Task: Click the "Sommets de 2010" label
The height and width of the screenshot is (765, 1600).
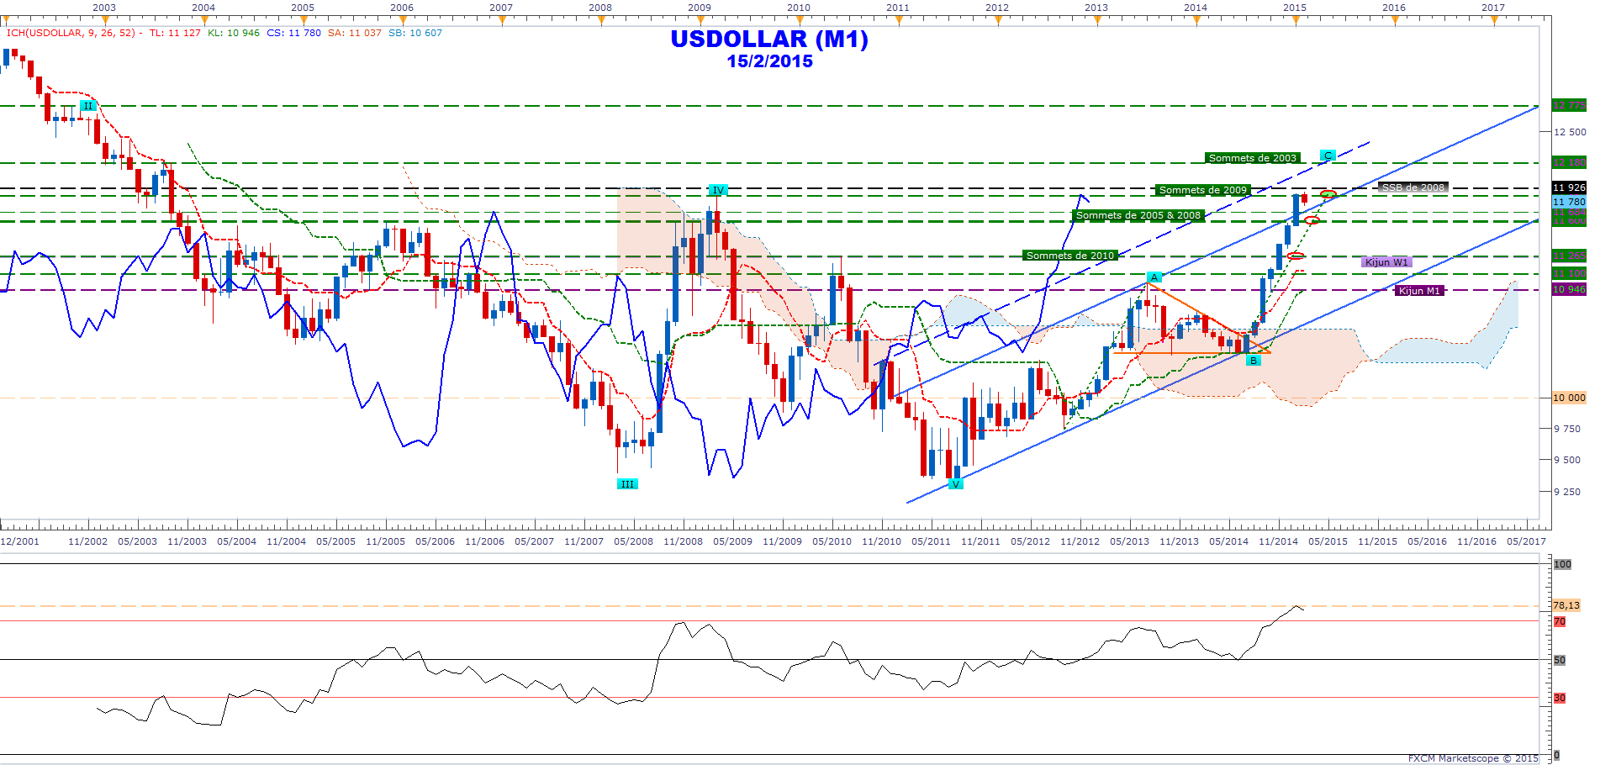Action: (1069, 256)
